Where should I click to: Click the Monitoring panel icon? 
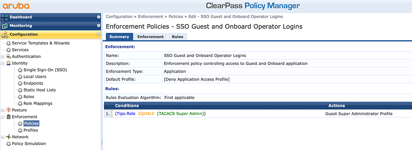click(5, 26)
